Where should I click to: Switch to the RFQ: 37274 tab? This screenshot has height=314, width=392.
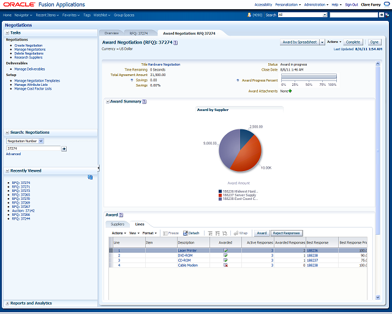[138, 33]
